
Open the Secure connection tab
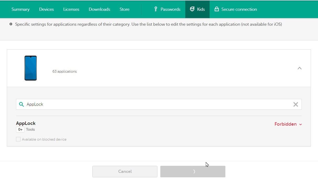pyautogui.click(x=236, y=9)
